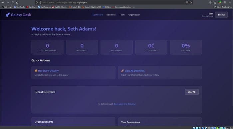The width and height of the screenshot is (233, 129).
Task: Click the Quick Actions heading
Action: pyautogui.click(x=41, y=61)
